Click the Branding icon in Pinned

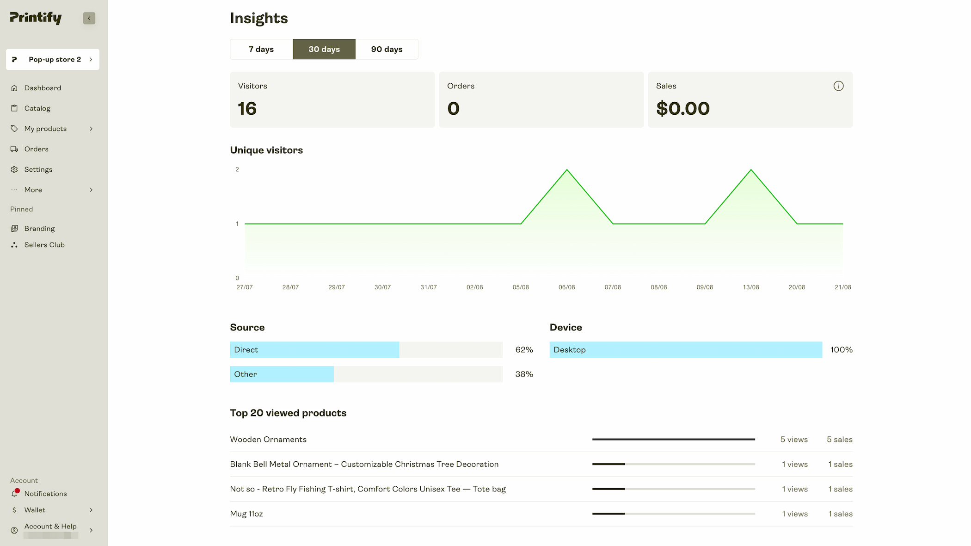14,229
